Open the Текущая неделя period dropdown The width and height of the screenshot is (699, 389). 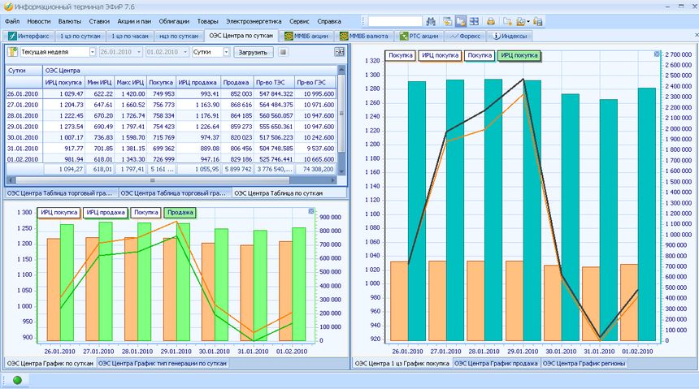point(90,52)
